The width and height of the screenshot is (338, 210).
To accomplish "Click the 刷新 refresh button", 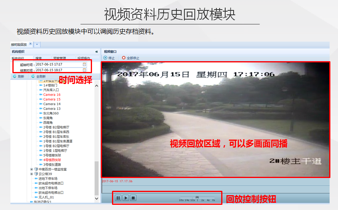I will (x=18, y=76).
